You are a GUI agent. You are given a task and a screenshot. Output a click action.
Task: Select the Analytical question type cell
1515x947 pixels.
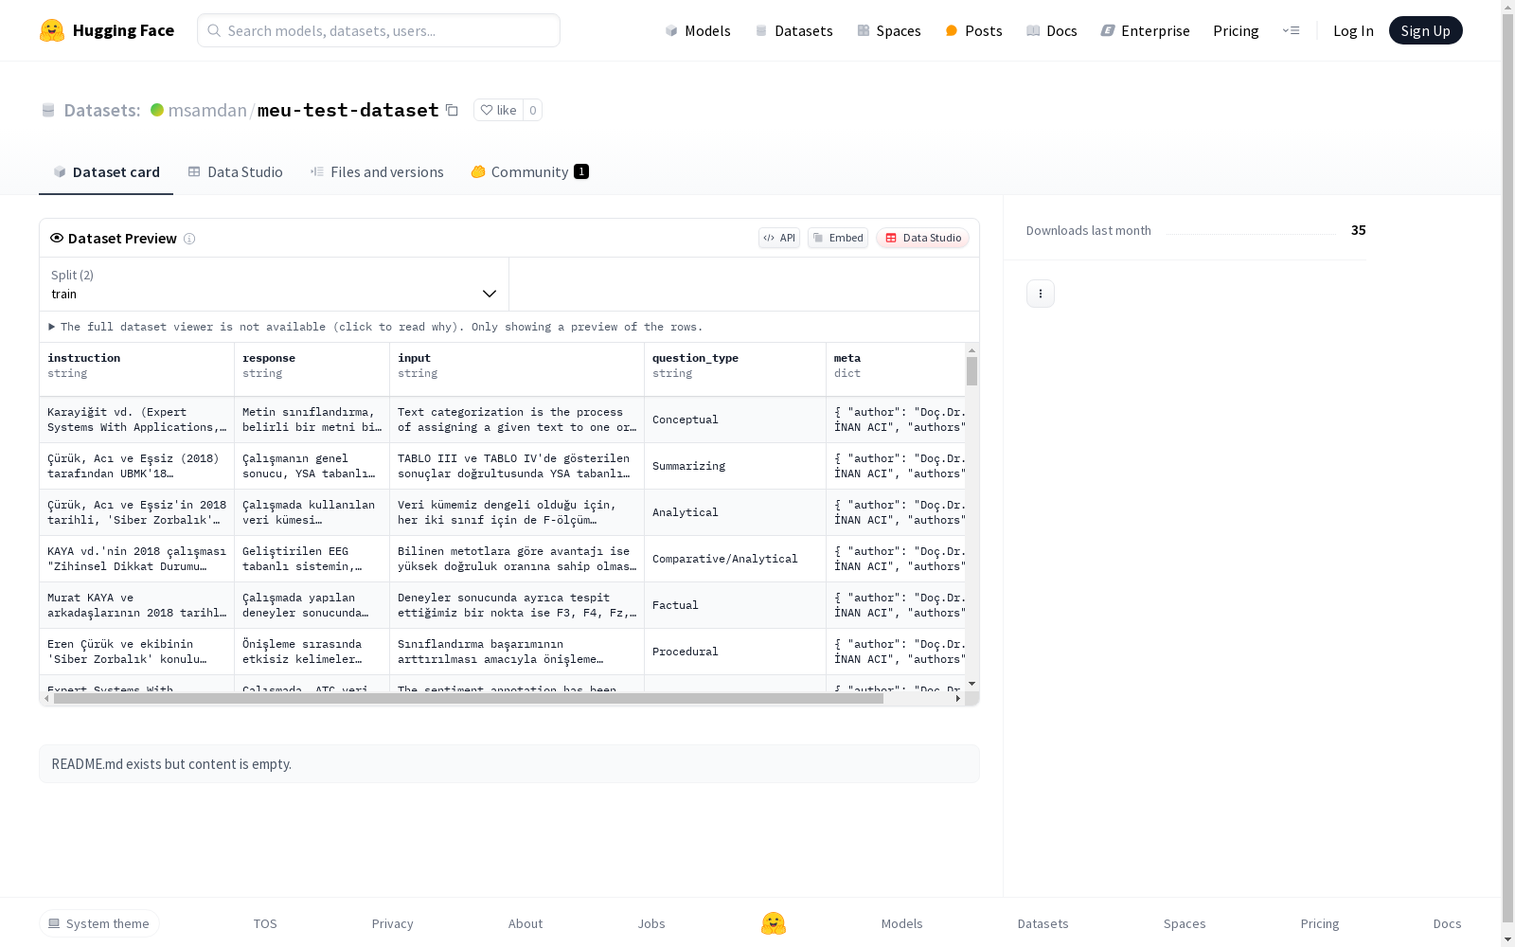point(735,512)
